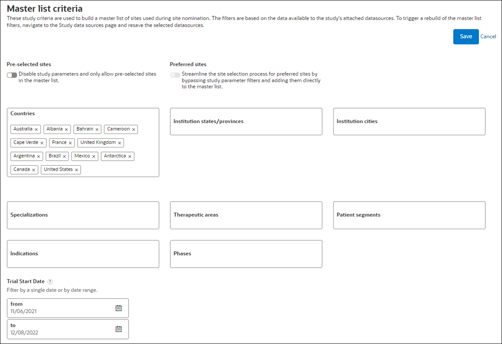Click the United States chip label

pos(58,169)
